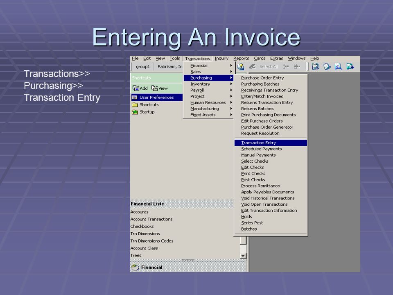Click the group1 user button
The image size is (393, 295).
[x=142, y=66]
